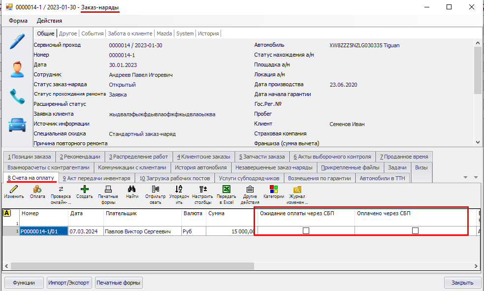Click the blue car icon in sidebar
The image size is (484, 291).
tap(18, 125)
